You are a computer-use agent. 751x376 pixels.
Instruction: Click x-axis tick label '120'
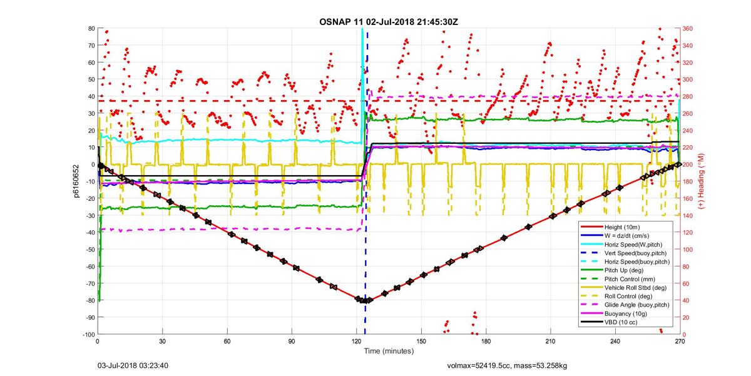[x=356, y=342]
